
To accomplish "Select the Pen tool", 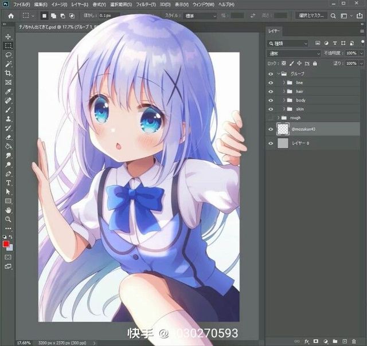I will click(x=8, y=174).
